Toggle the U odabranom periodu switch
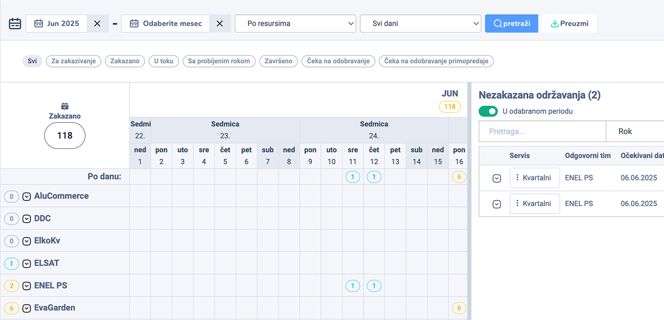The width and height of the screenshot is (664, 320). point(488,112)
